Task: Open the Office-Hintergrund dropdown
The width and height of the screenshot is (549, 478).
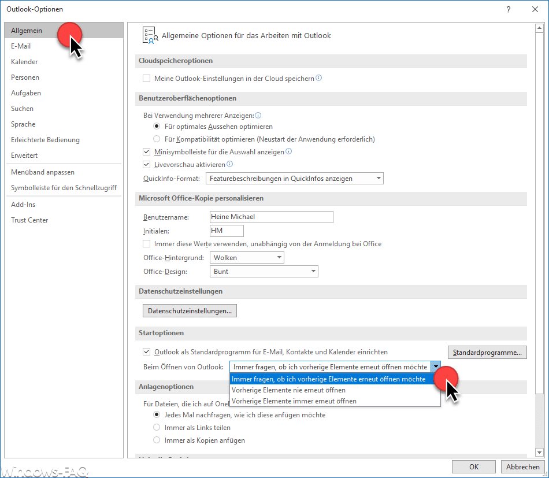Action: pos(247,257)
